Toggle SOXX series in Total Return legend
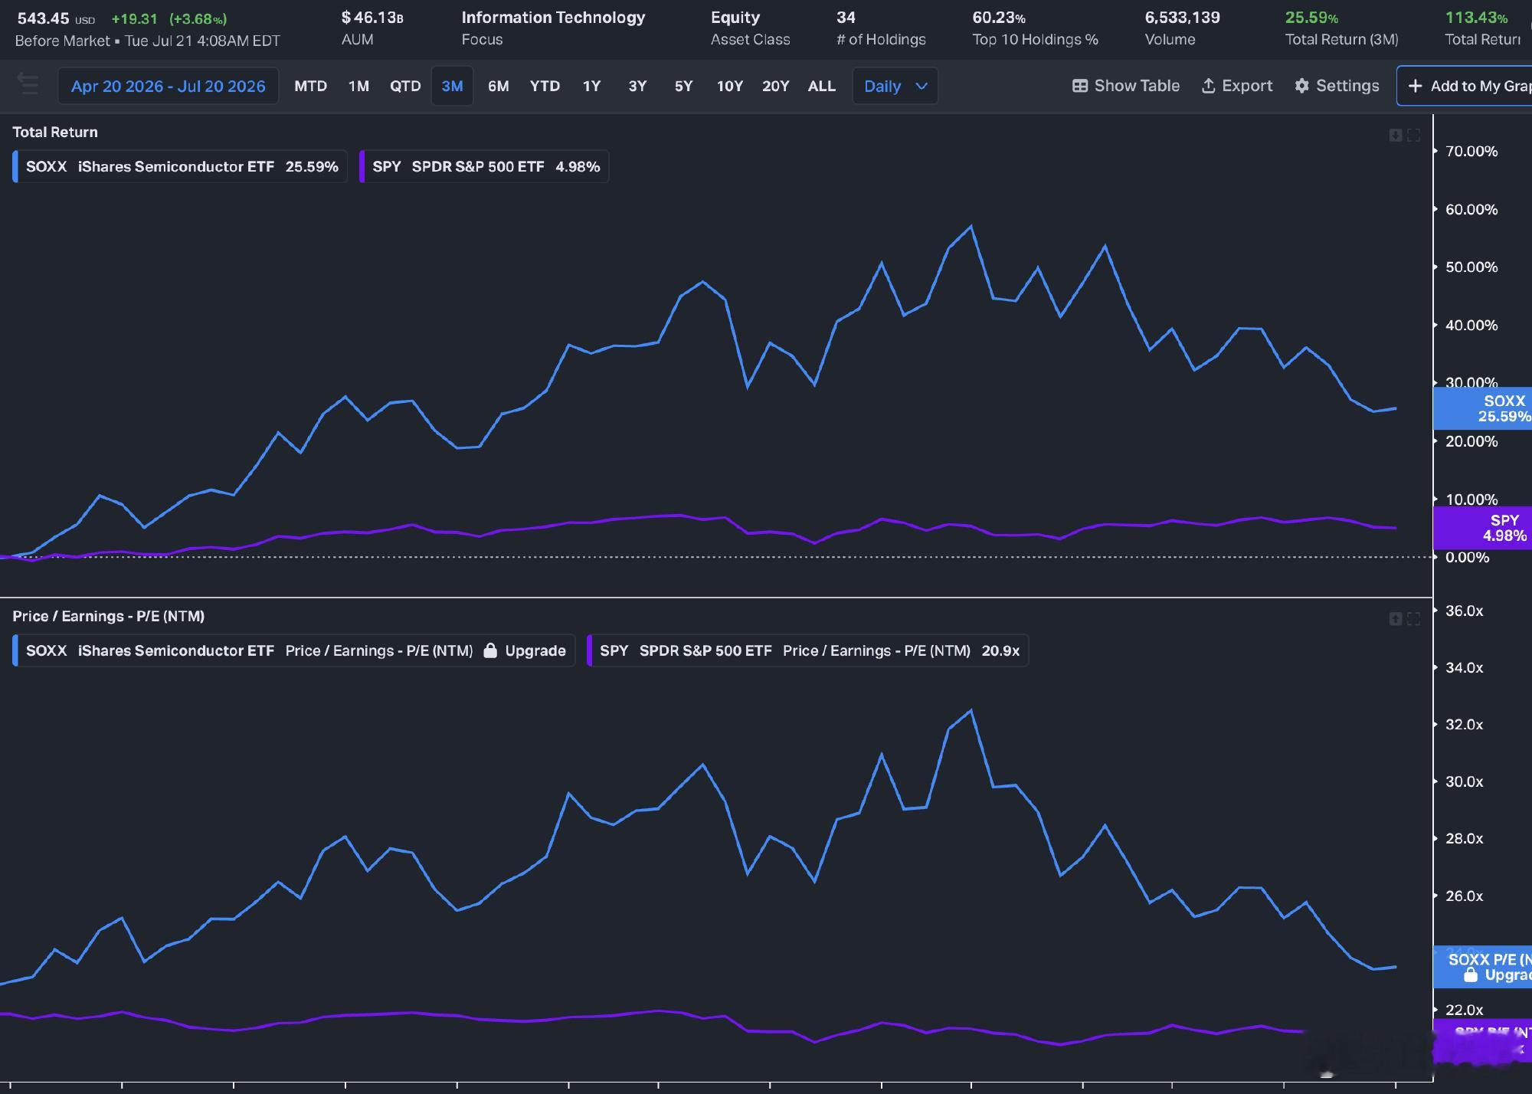This screenshot has width=1532, height=1094. pos(180,166)
